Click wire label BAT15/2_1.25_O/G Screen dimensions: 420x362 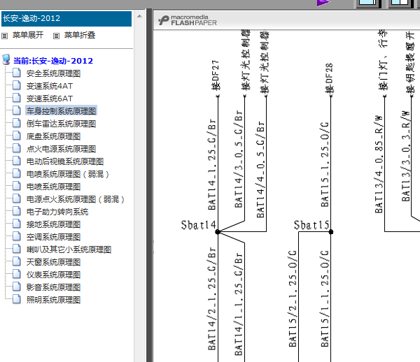[x=293, y=298]
